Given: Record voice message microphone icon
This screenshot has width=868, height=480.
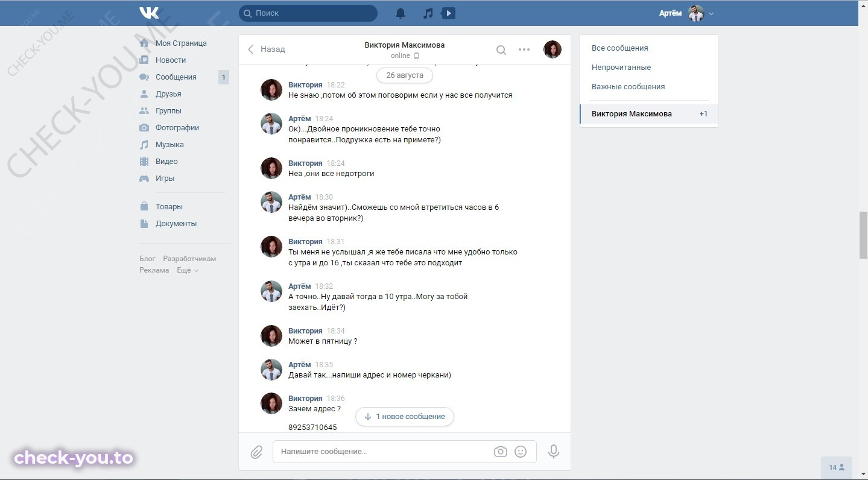Looking at the screenshot, I should point(554,452).
